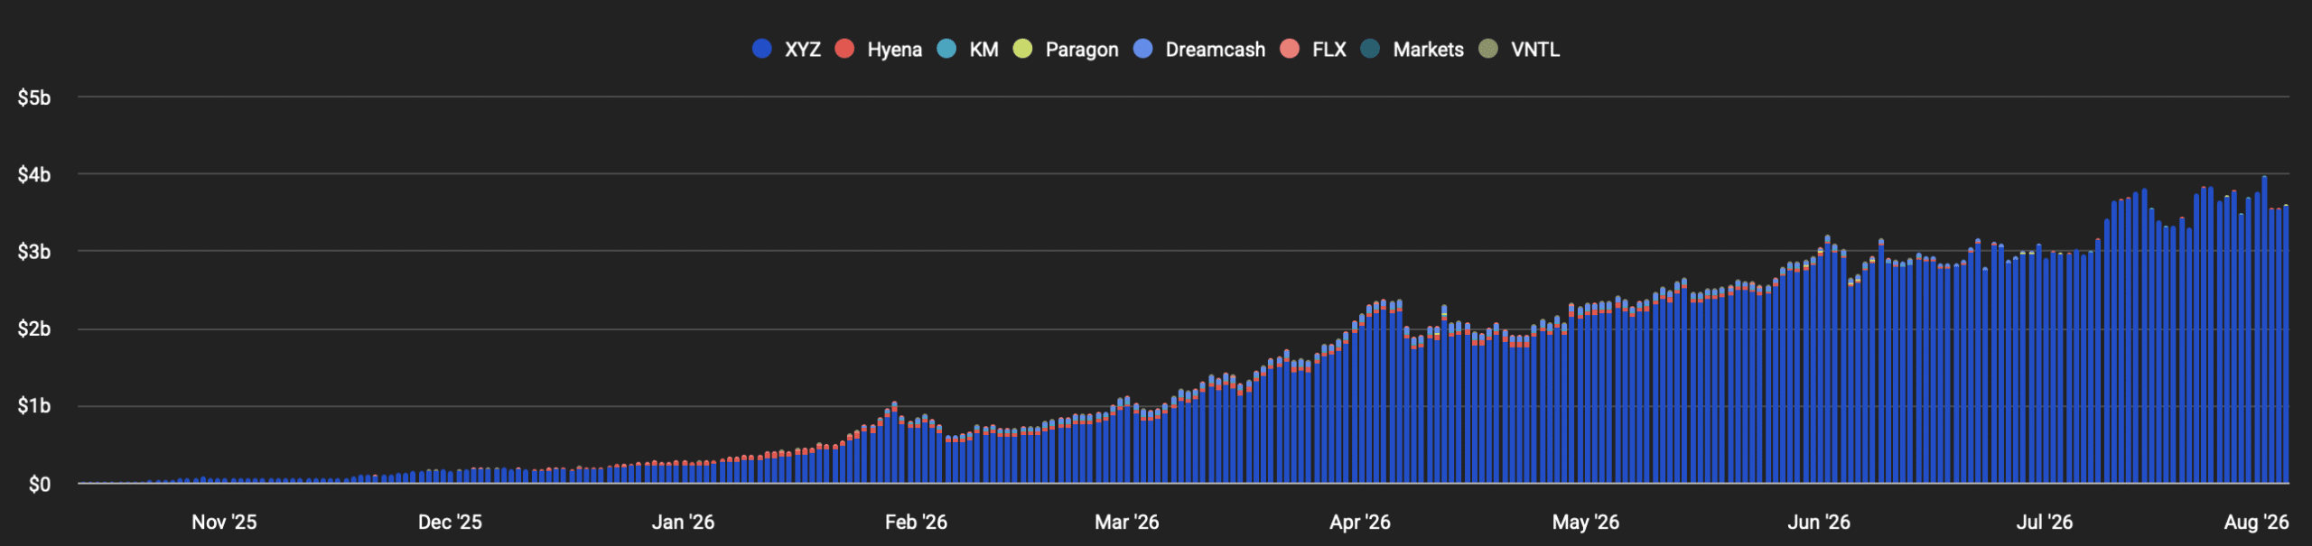Click the tallest bar near Aug '26
The width and height of the screenshot is (2312, 546).
2264,329
